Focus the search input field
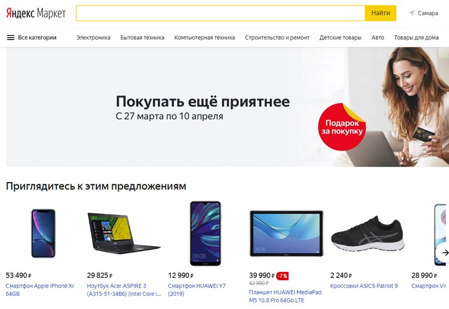 [220, 13]
